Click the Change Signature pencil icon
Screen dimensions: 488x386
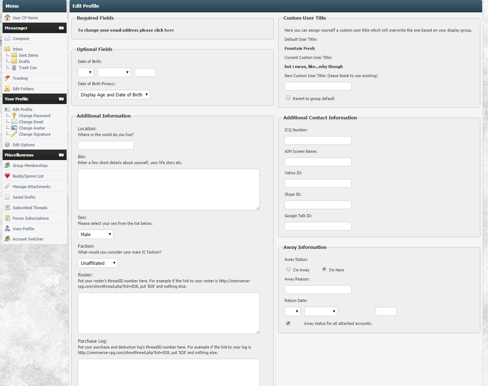pyautogui.click(x=14, y=134)
